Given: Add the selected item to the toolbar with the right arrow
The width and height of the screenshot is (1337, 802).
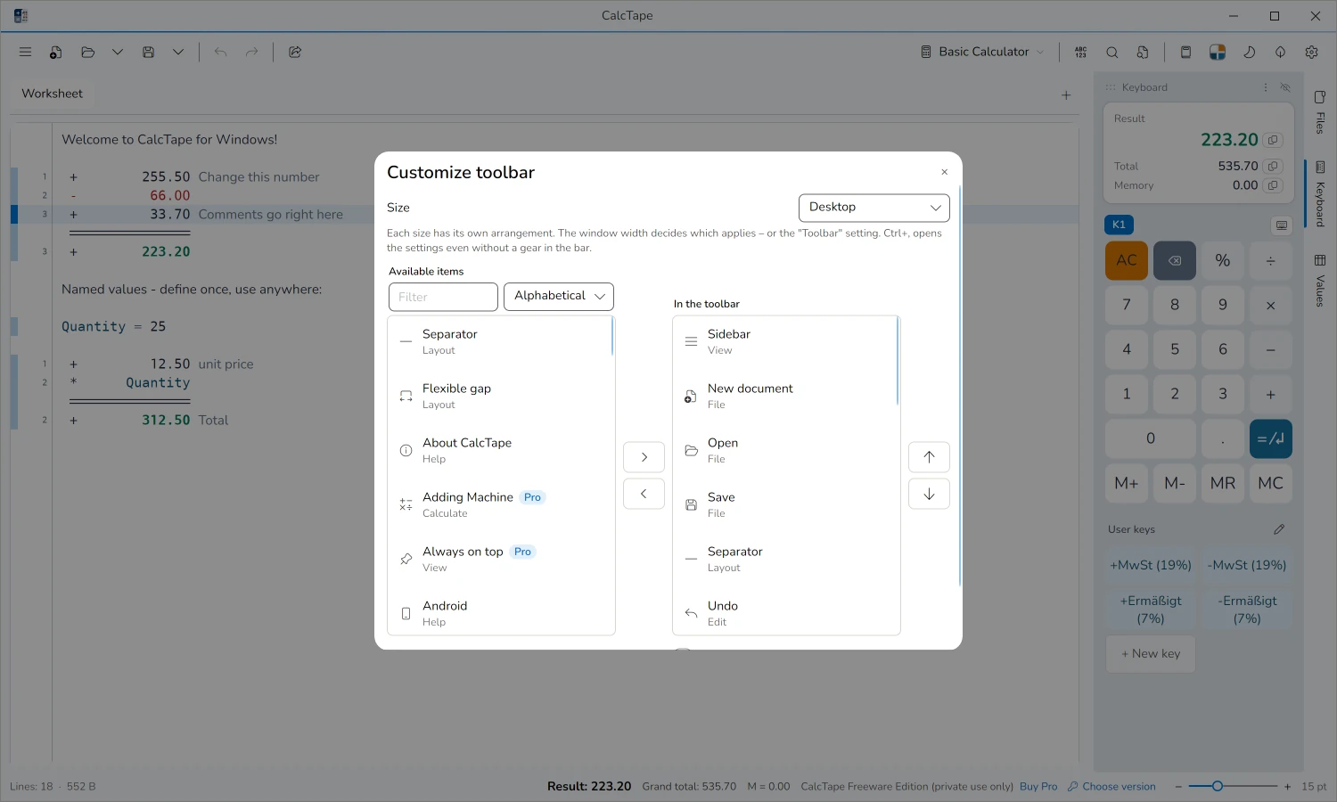Looking at the screenshot, I should pos(644,457).
